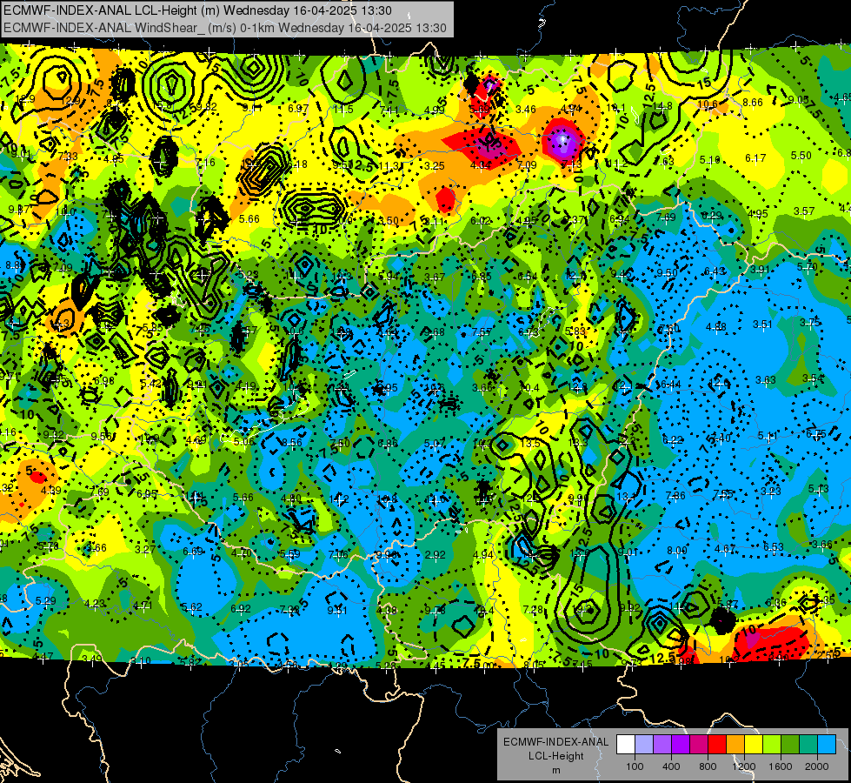Click wind shear value 6.44 on map
The image size is (851, 783).
(x=670, y=385)
